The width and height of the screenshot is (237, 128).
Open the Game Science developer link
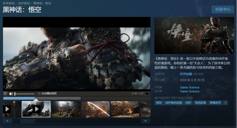pos(190,87)
